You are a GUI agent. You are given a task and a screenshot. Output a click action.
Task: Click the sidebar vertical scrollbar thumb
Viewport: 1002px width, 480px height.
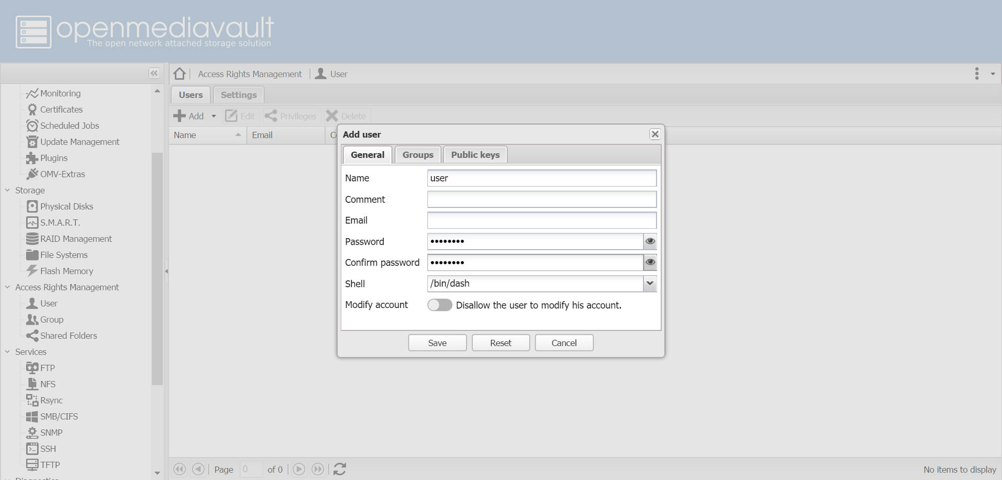157,268
